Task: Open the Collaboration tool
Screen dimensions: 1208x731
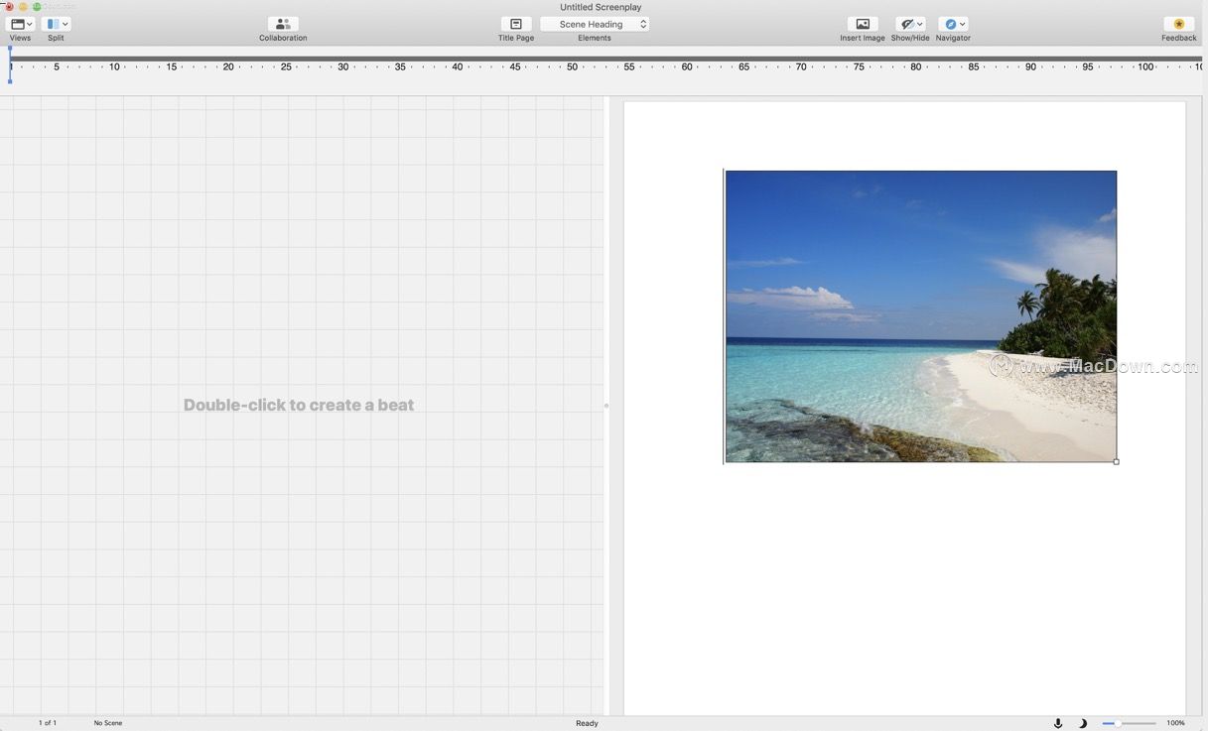Action: click(283, 24)
